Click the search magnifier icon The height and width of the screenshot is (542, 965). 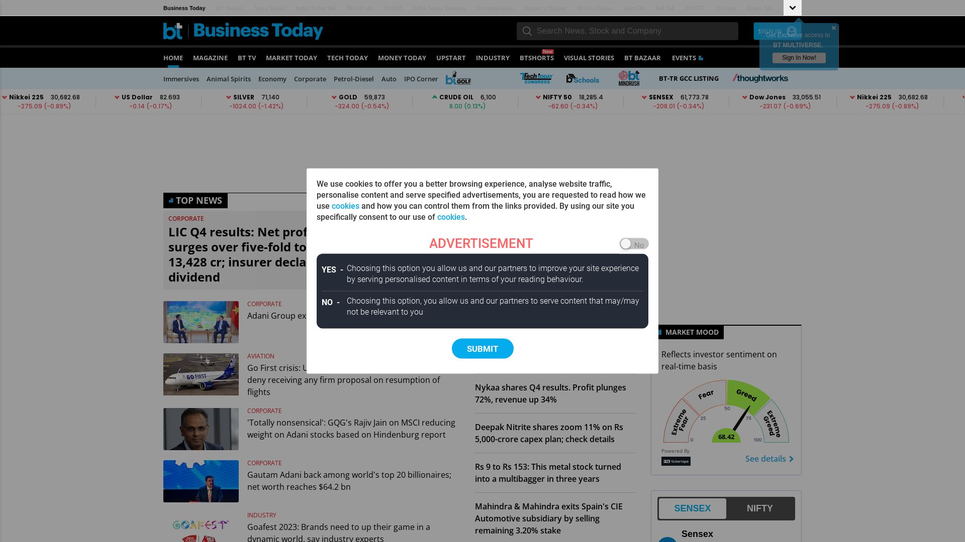pos(527,31)
